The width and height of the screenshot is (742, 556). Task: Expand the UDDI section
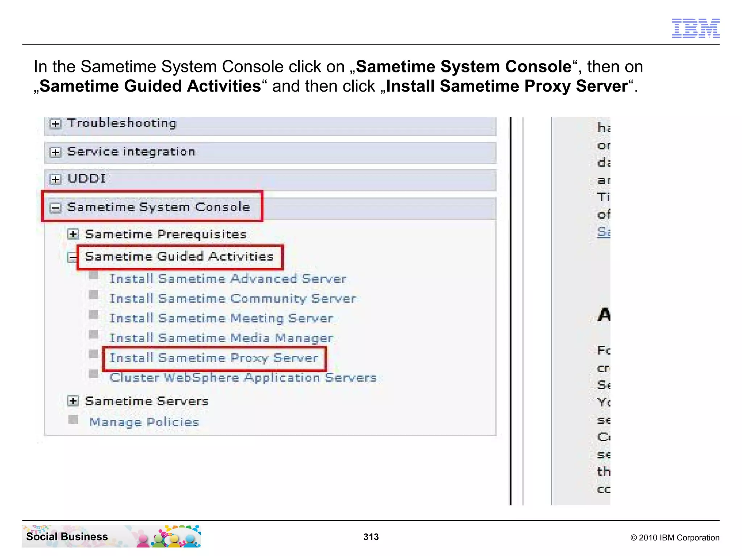(x=55, y=179)
